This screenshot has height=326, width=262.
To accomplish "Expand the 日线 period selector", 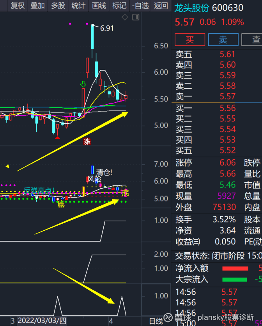I will coord(156,321).
